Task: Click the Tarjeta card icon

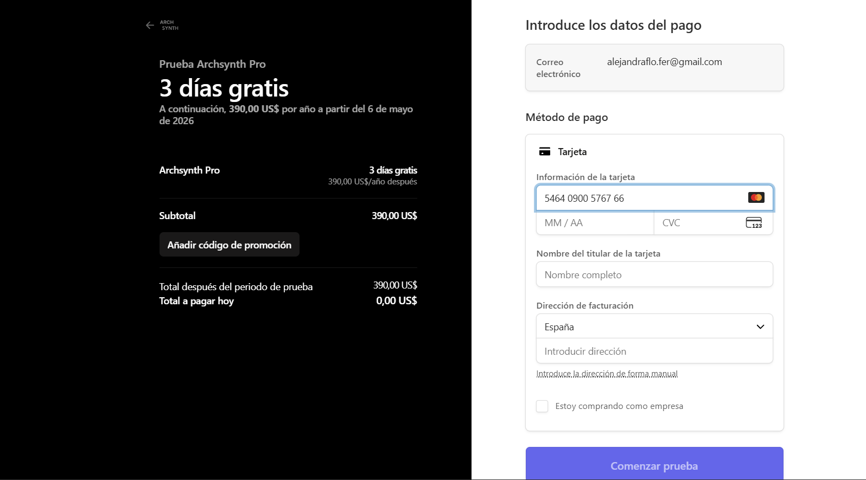Action: [x=545, y=152]
